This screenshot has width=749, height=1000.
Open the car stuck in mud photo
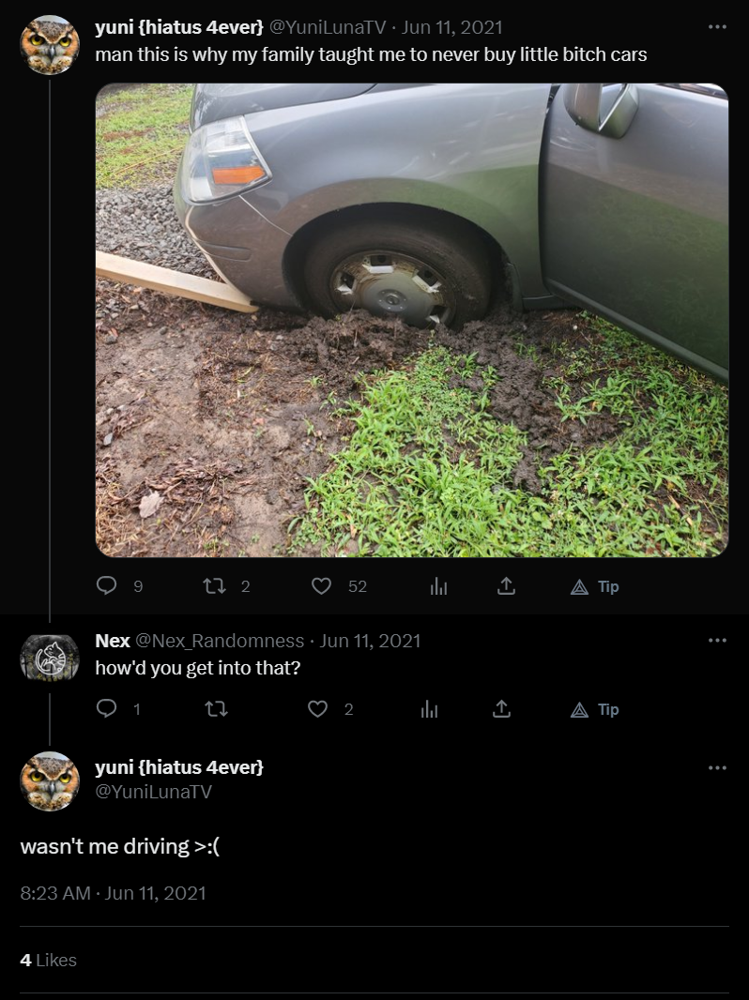[412, 320]
